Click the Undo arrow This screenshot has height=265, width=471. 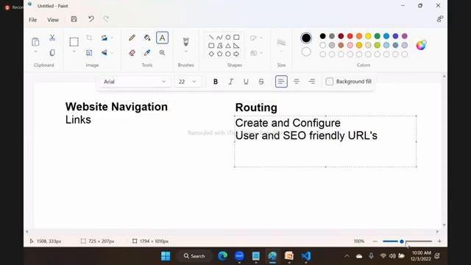(x=91, y=19)
